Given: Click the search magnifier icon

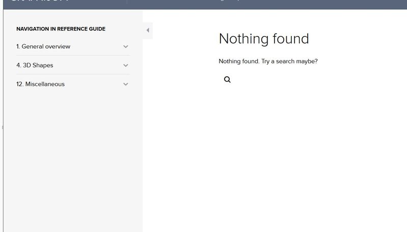Looking at the screenshot, I should point(227,79).
